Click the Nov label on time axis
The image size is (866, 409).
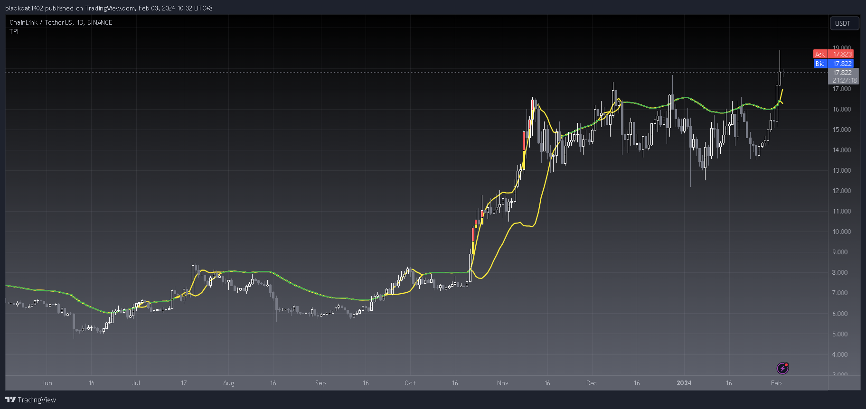coord(503,383)
